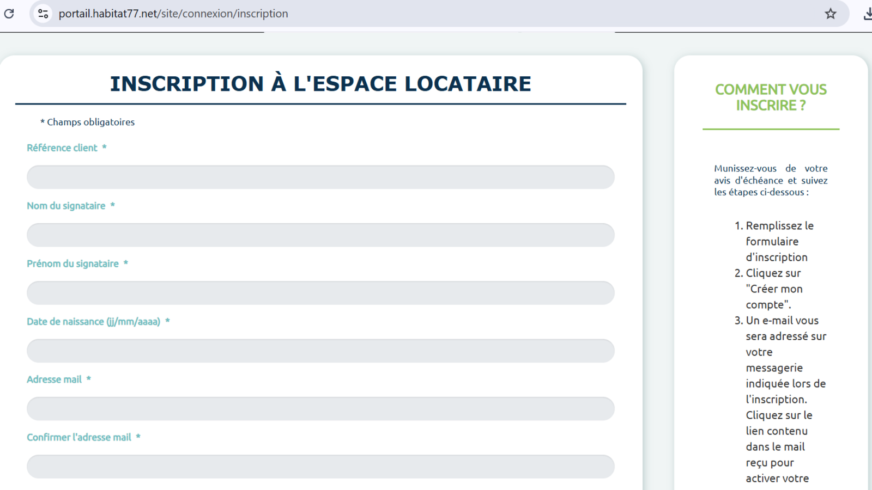Screen dimensions: 872x490
Task: Focus the Référence client input field
Action: click(320, 177)
